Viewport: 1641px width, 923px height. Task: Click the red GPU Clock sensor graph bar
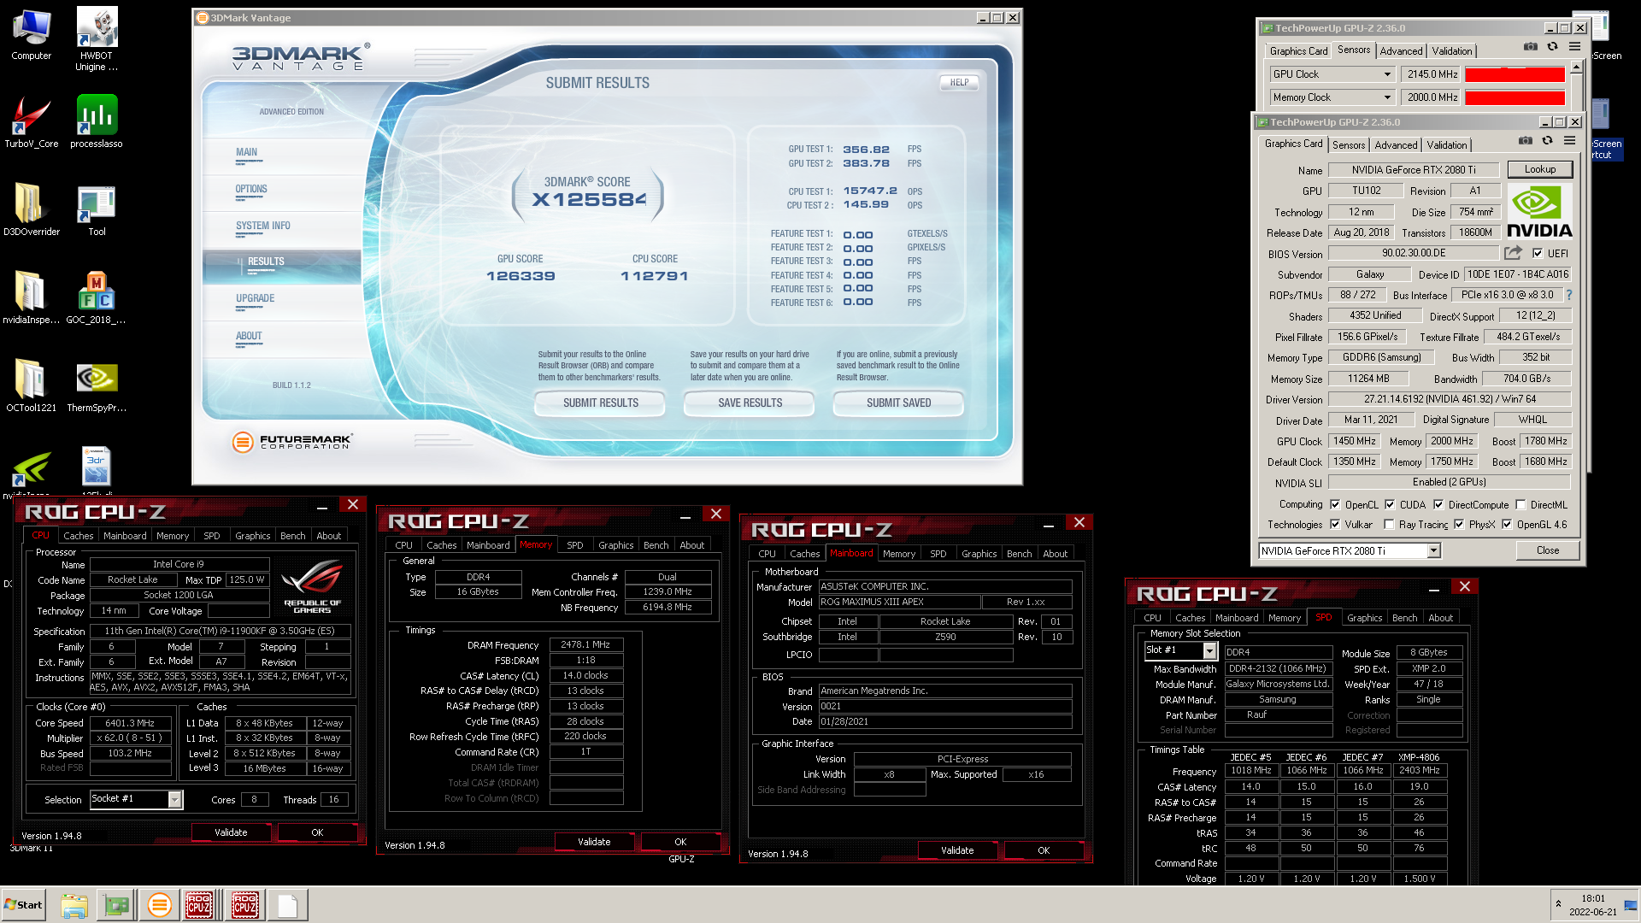[1515, 74]
